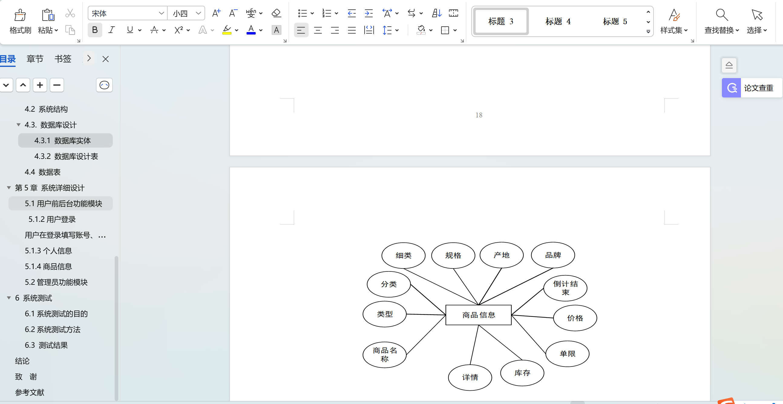Open the font color dropdown arrow
The width and height of the screenshot is (783, 404).
(x=261, y=30)
